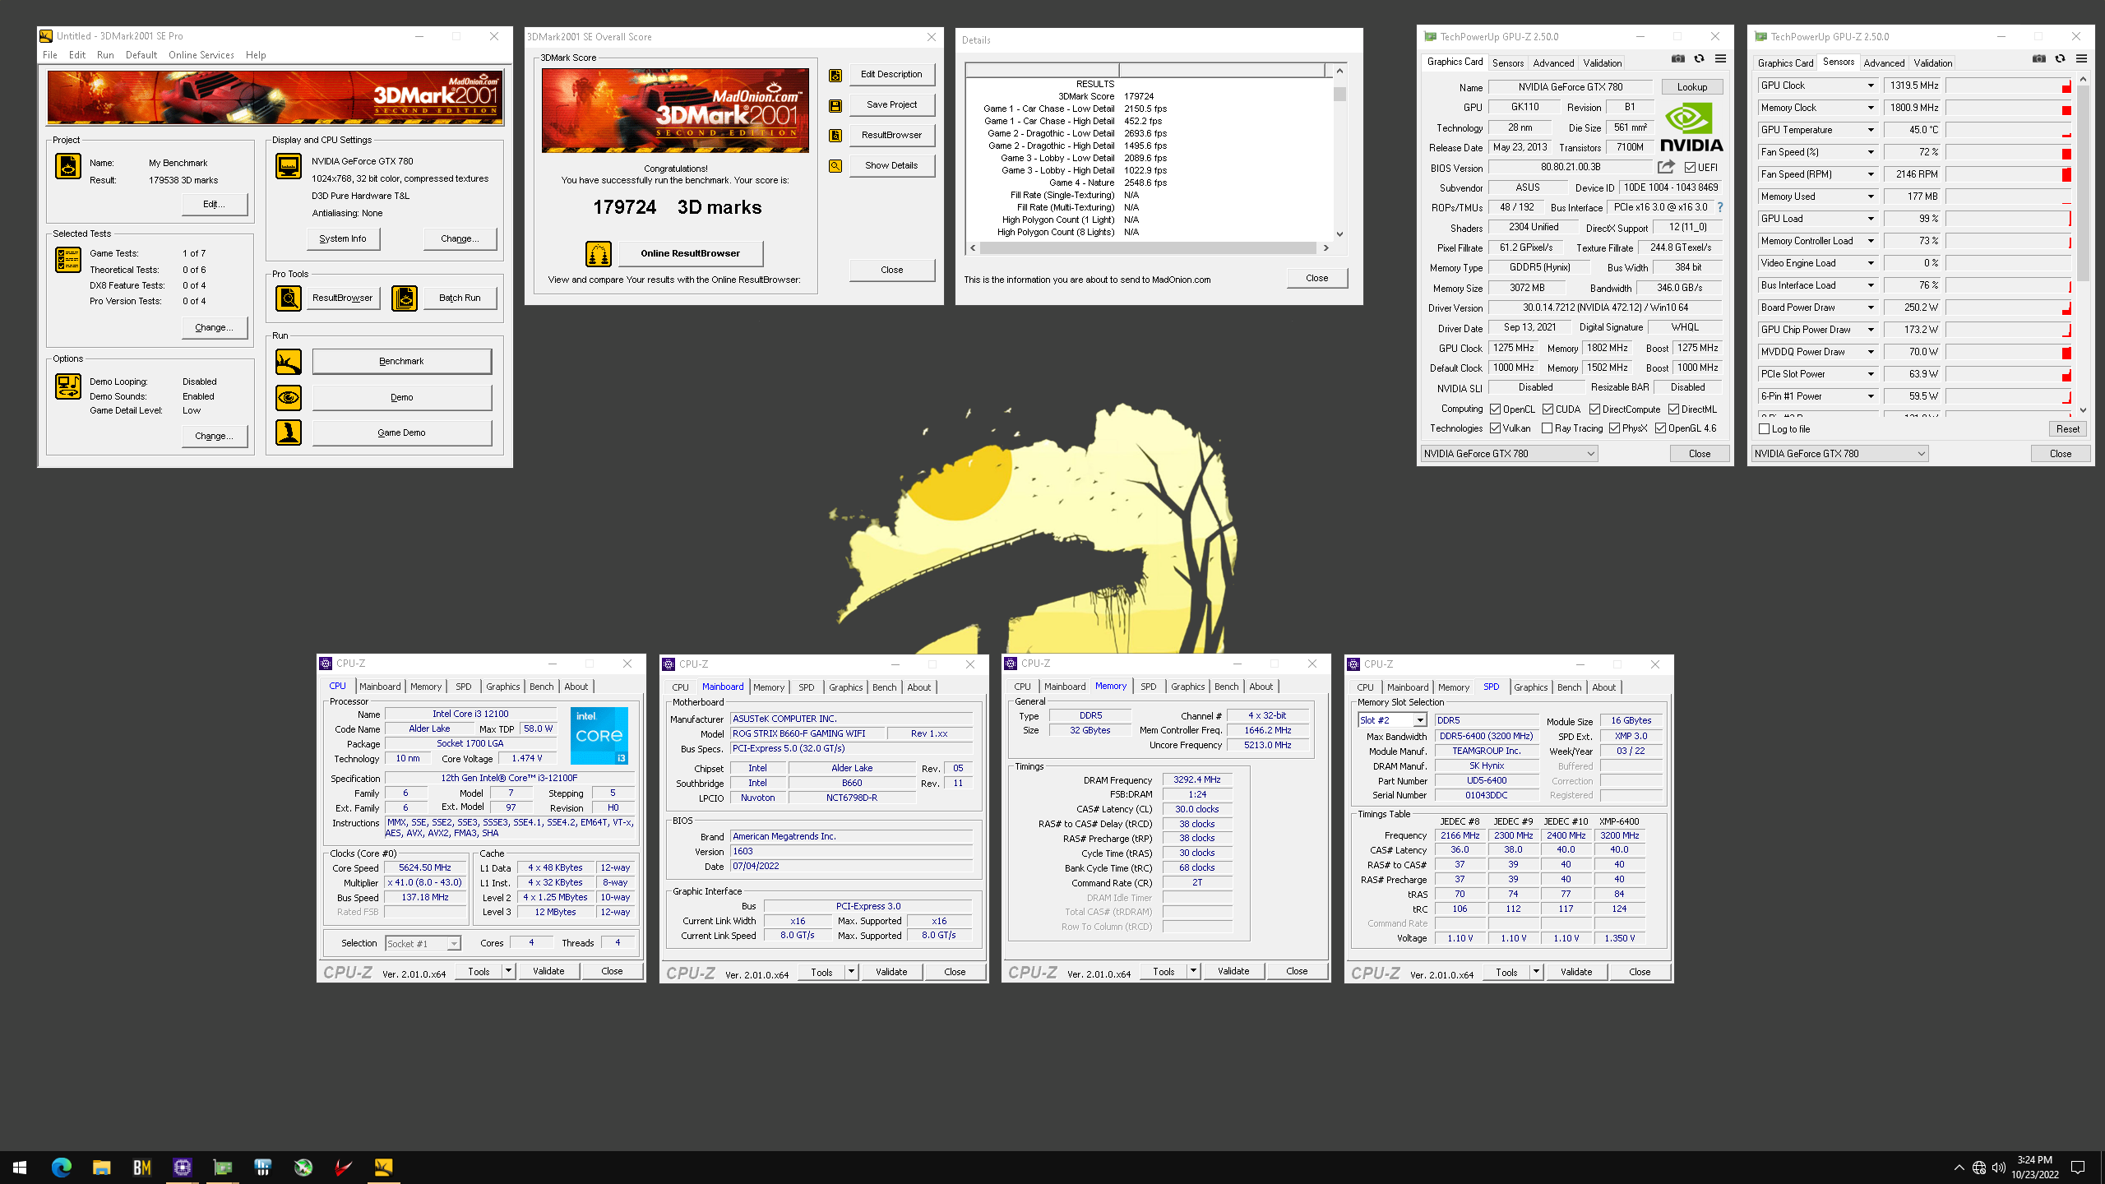The image size is (2105, 1184).
Task: Click the Batch Run icon in Pro Tools
Action: pyautogui.click(x=404, y=298)
